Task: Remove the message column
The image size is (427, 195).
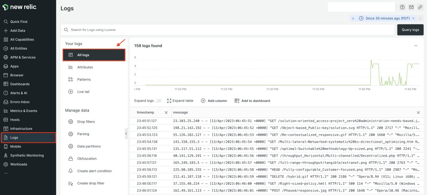Action: pos(418,113)
